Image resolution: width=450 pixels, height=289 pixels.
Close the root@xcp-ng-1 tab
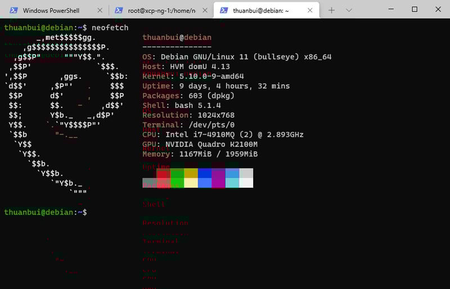coord(206,10)
